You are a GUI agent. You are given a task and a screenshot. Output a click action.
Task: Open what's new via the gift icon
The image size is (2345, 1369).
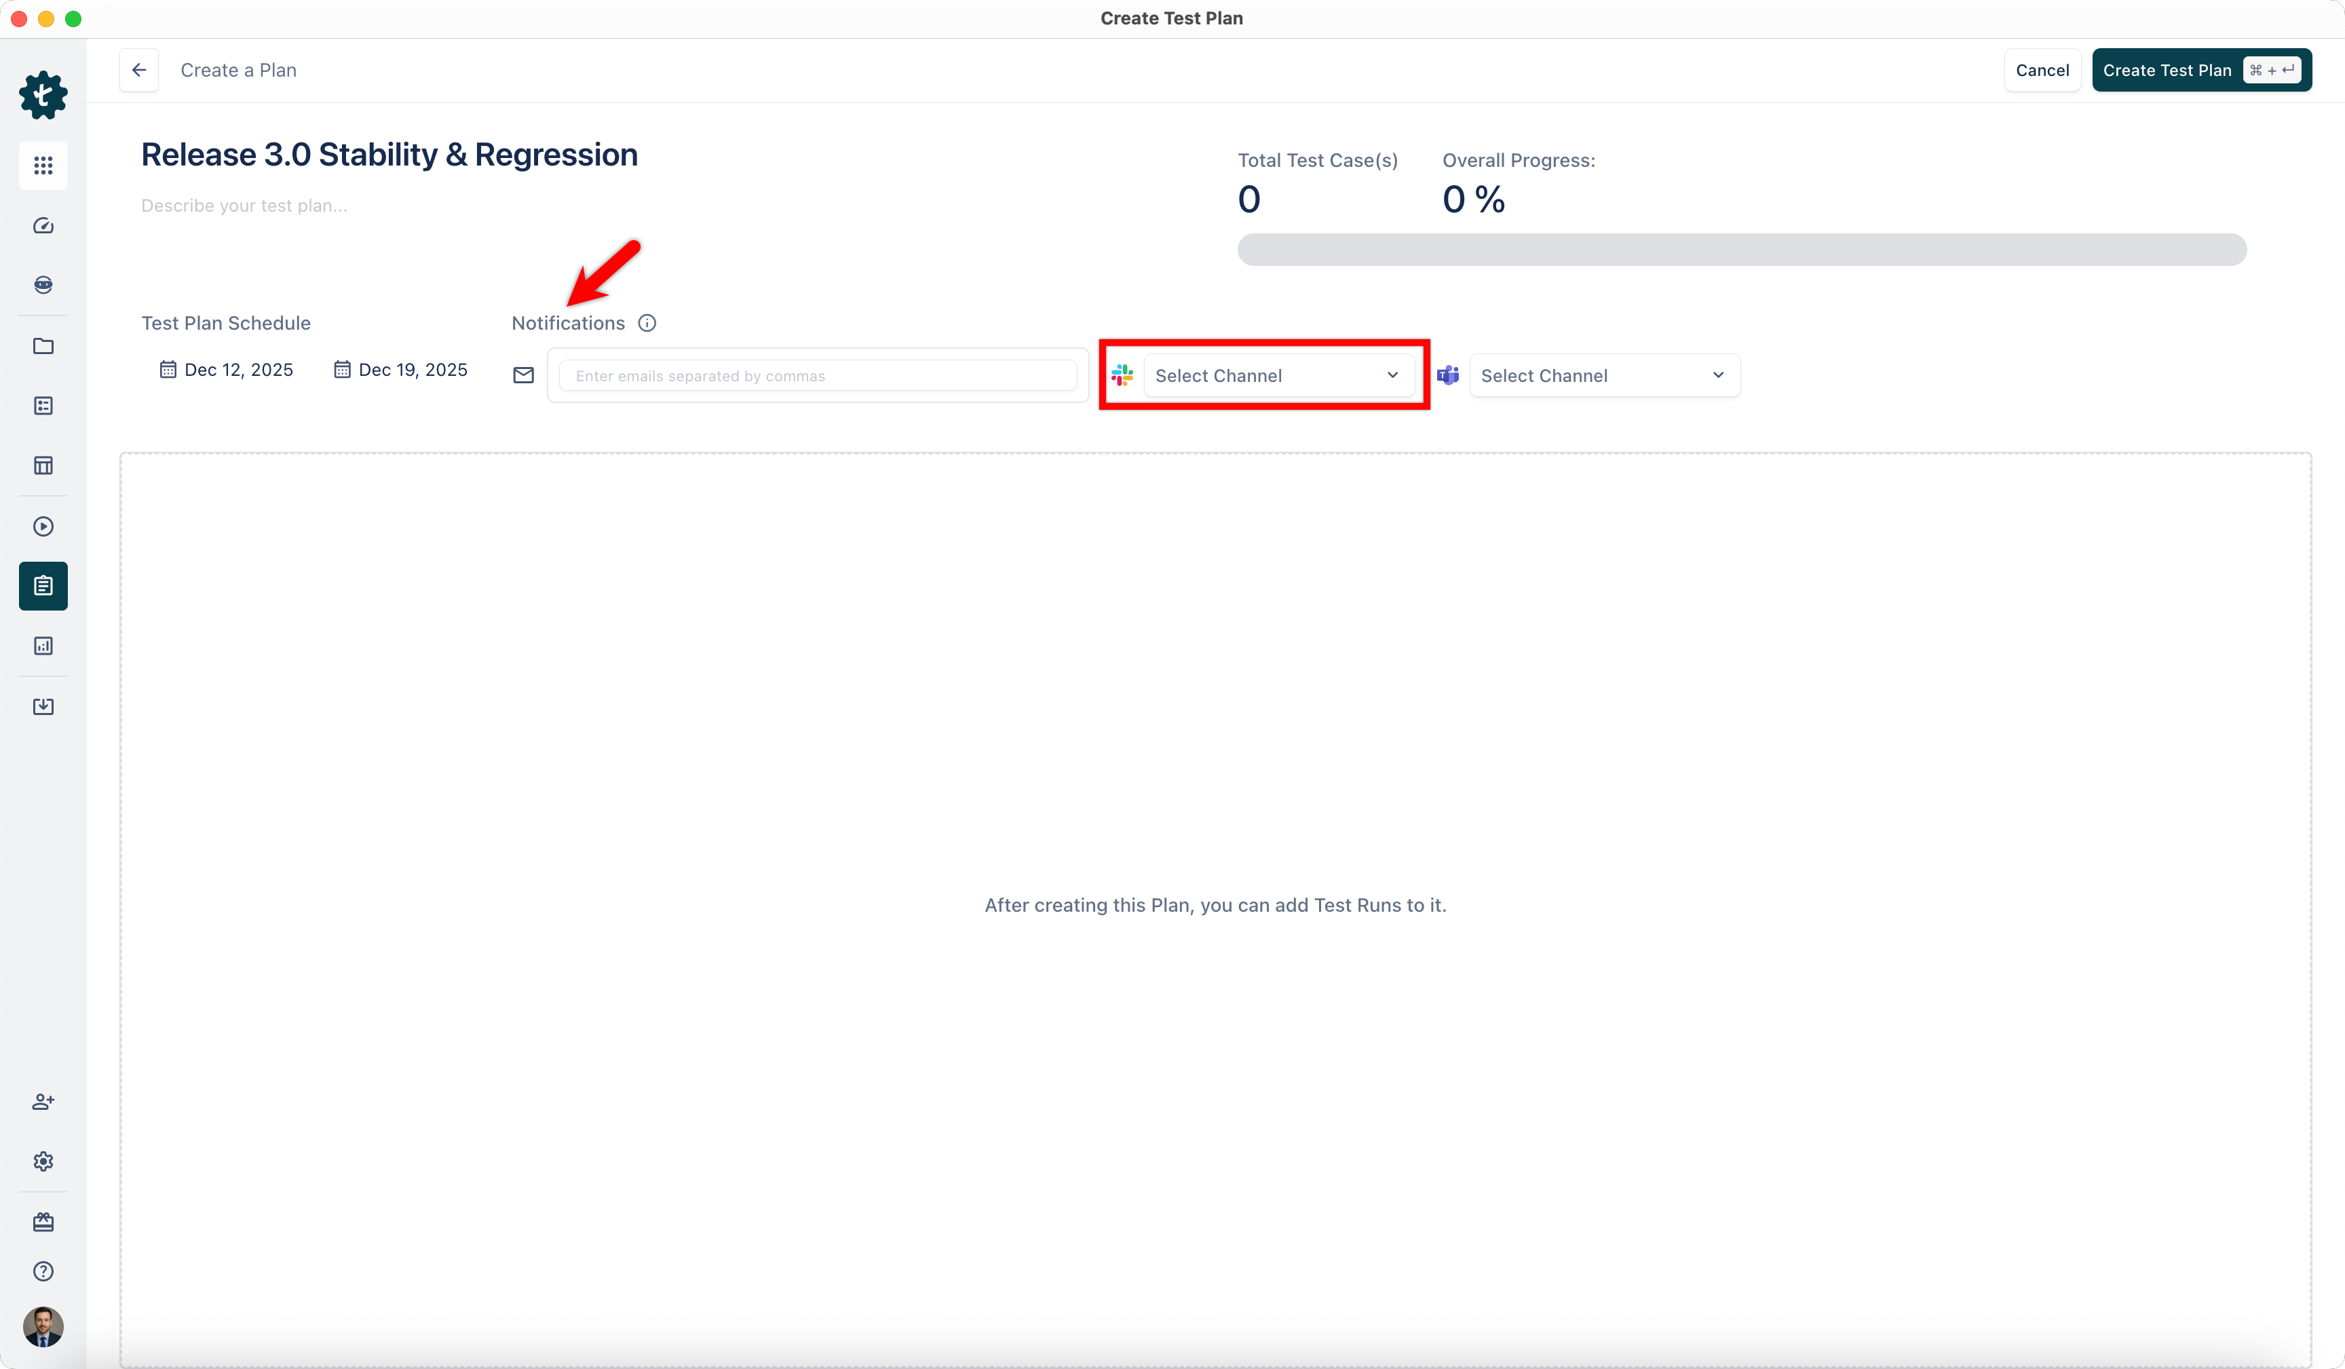43,1222
